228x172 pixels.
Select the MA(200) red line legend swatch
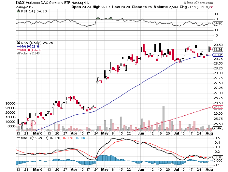pos(18,50)
